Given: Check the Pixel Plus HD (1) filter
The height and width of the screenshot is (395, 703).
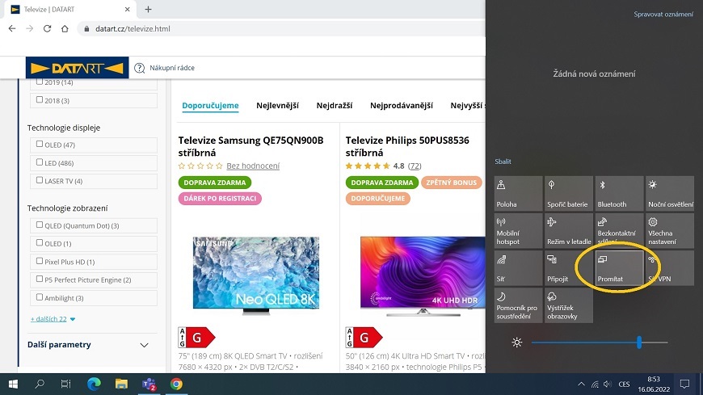Looking at the screenshot, I should 40,260.
